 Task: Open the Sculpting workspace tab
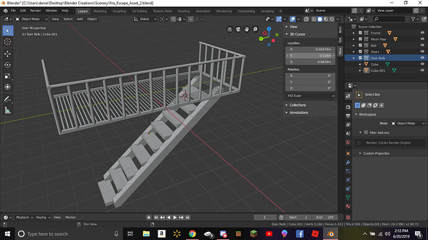[x=119, y=11]
